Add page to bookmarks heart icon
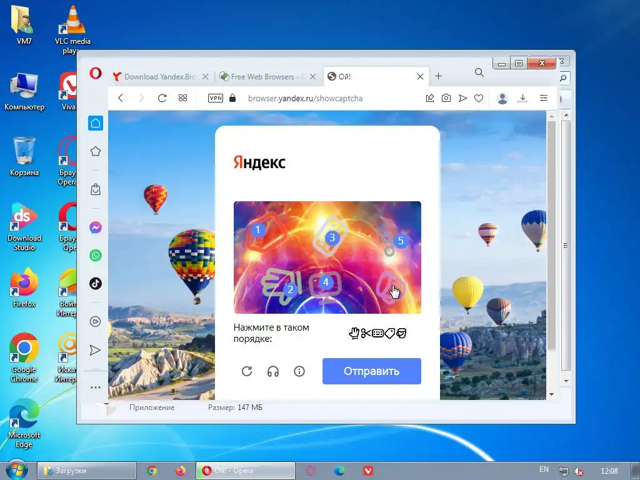640x480 pixels. pos(479,98)
